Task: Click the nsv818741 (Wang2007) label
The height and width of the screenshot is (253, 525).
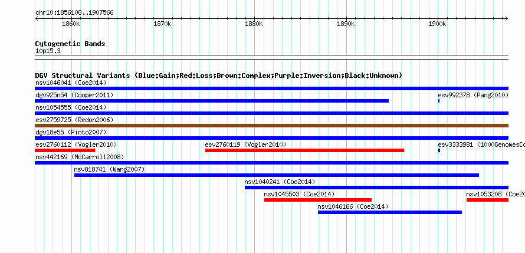Action: [x=109, y=169]
